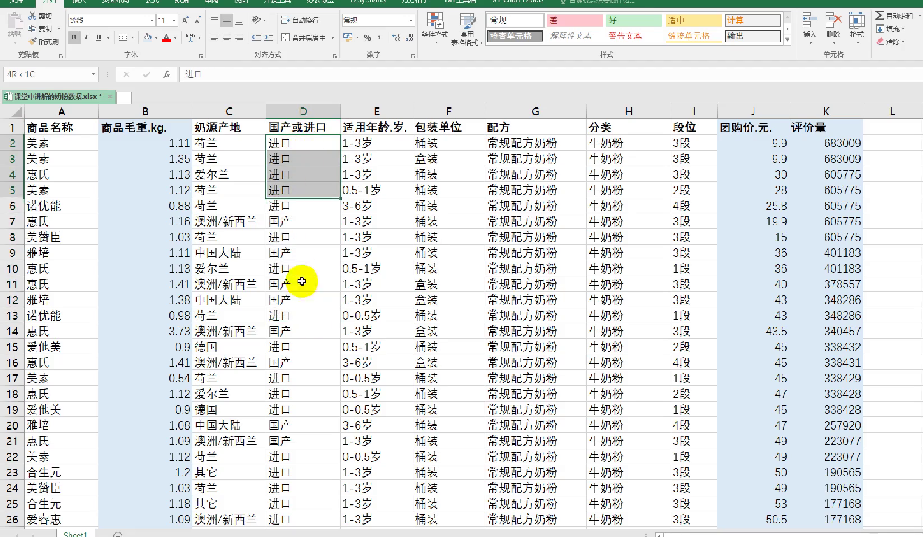The height and width of the screenshot is (537, 923).
Task: Open the XY Chart Labels ribbon tab
Action: 518,2
